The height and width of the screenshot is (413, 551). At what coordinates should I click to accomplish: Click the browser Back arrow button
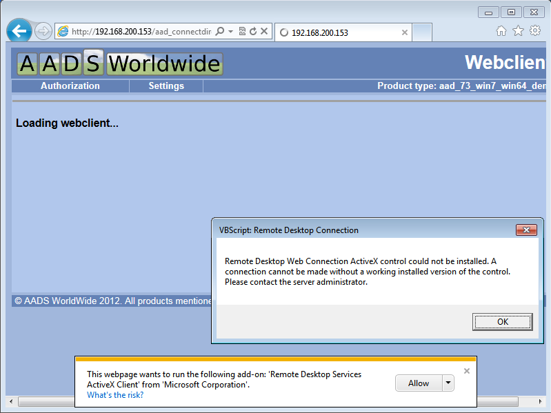pyautogui.click(x=19, y=31)
